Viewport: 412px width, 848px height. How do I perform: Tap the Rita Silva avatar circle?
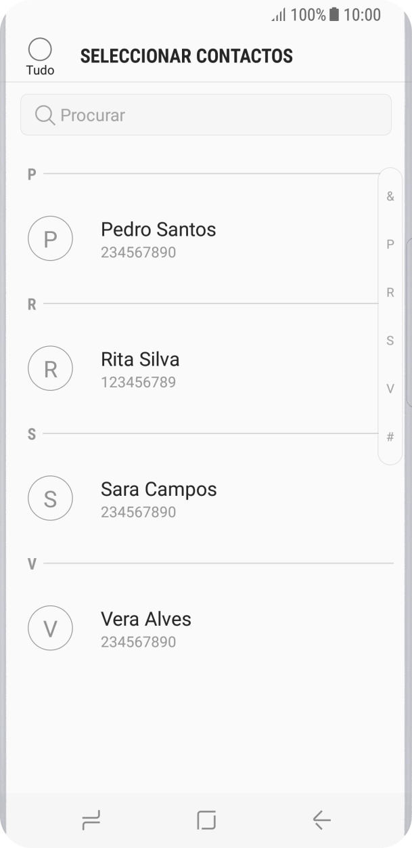50,368
